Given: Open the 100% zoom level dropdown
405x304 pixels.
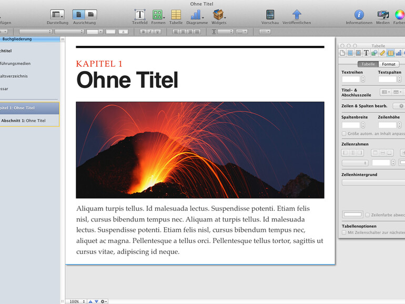Looking at the screenshot, I should click(x=76, y=301).
